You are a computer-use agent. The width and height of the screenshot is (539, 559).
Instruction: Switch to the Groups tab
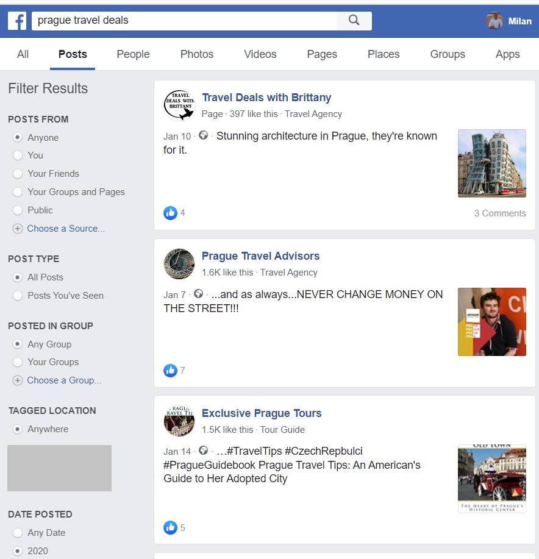(x=448, y=54)
